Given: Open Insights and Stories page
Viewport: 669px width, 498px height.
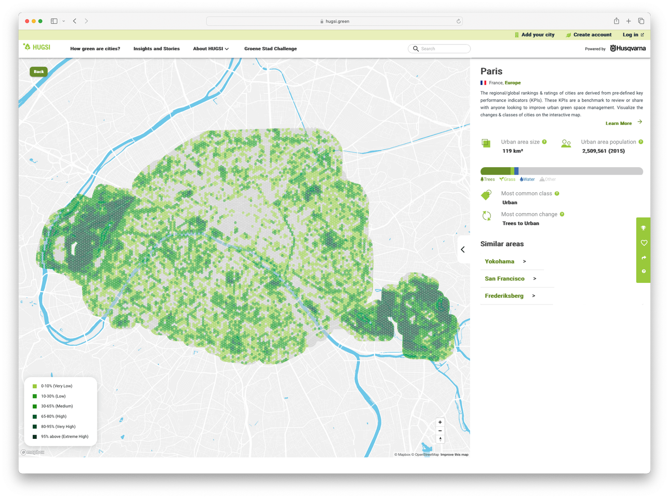Looking at the screenshot, I should [156, 49].
